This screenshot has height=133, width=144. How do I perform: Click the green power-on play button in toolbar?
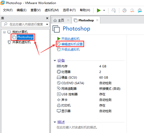click(x=99, y=10)
